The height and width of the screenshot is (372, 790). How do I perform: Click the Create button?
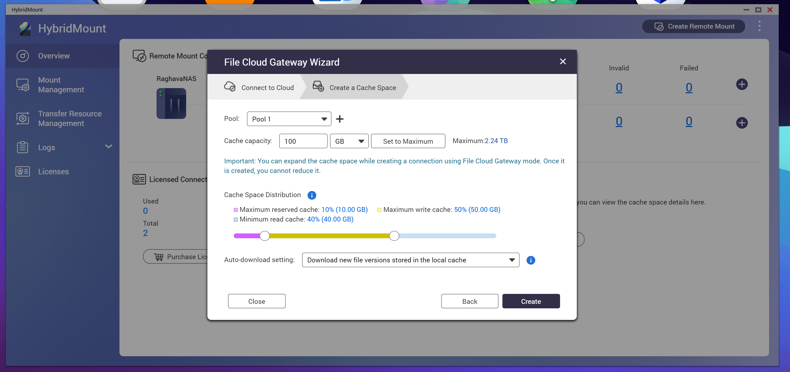tap(531, 301)
